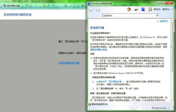Close the Windows 帮助和支持 window
Screen dimensions: 176x112
(x=170, y=3)
